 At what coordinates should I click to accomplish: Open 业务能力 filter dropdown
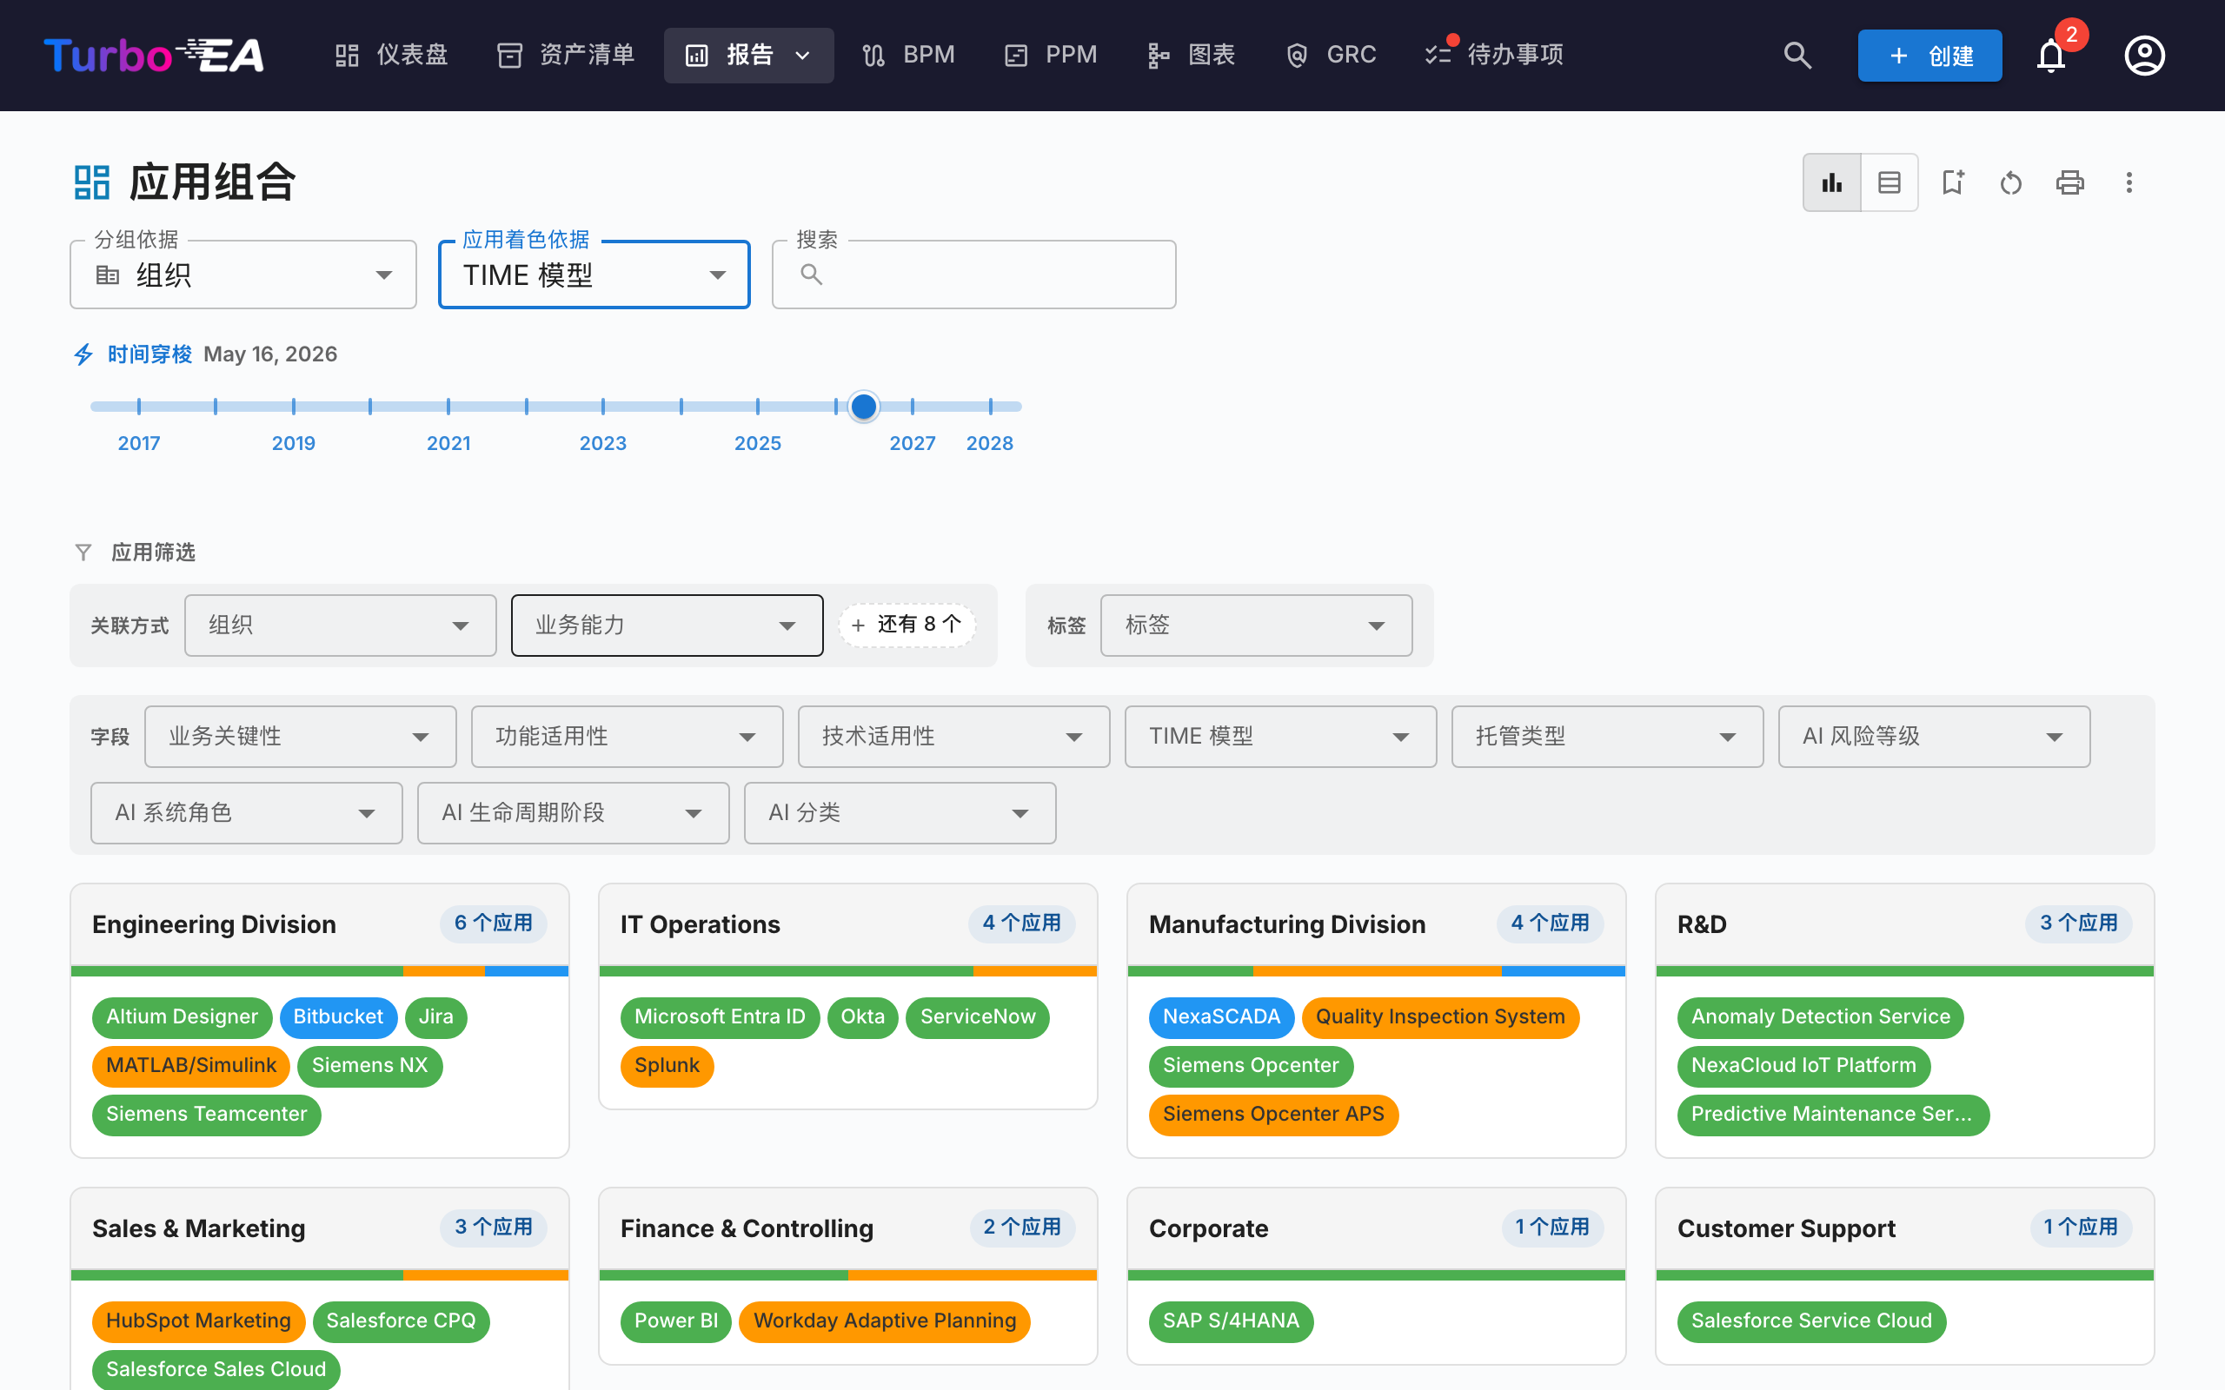[x=667, y=625]
